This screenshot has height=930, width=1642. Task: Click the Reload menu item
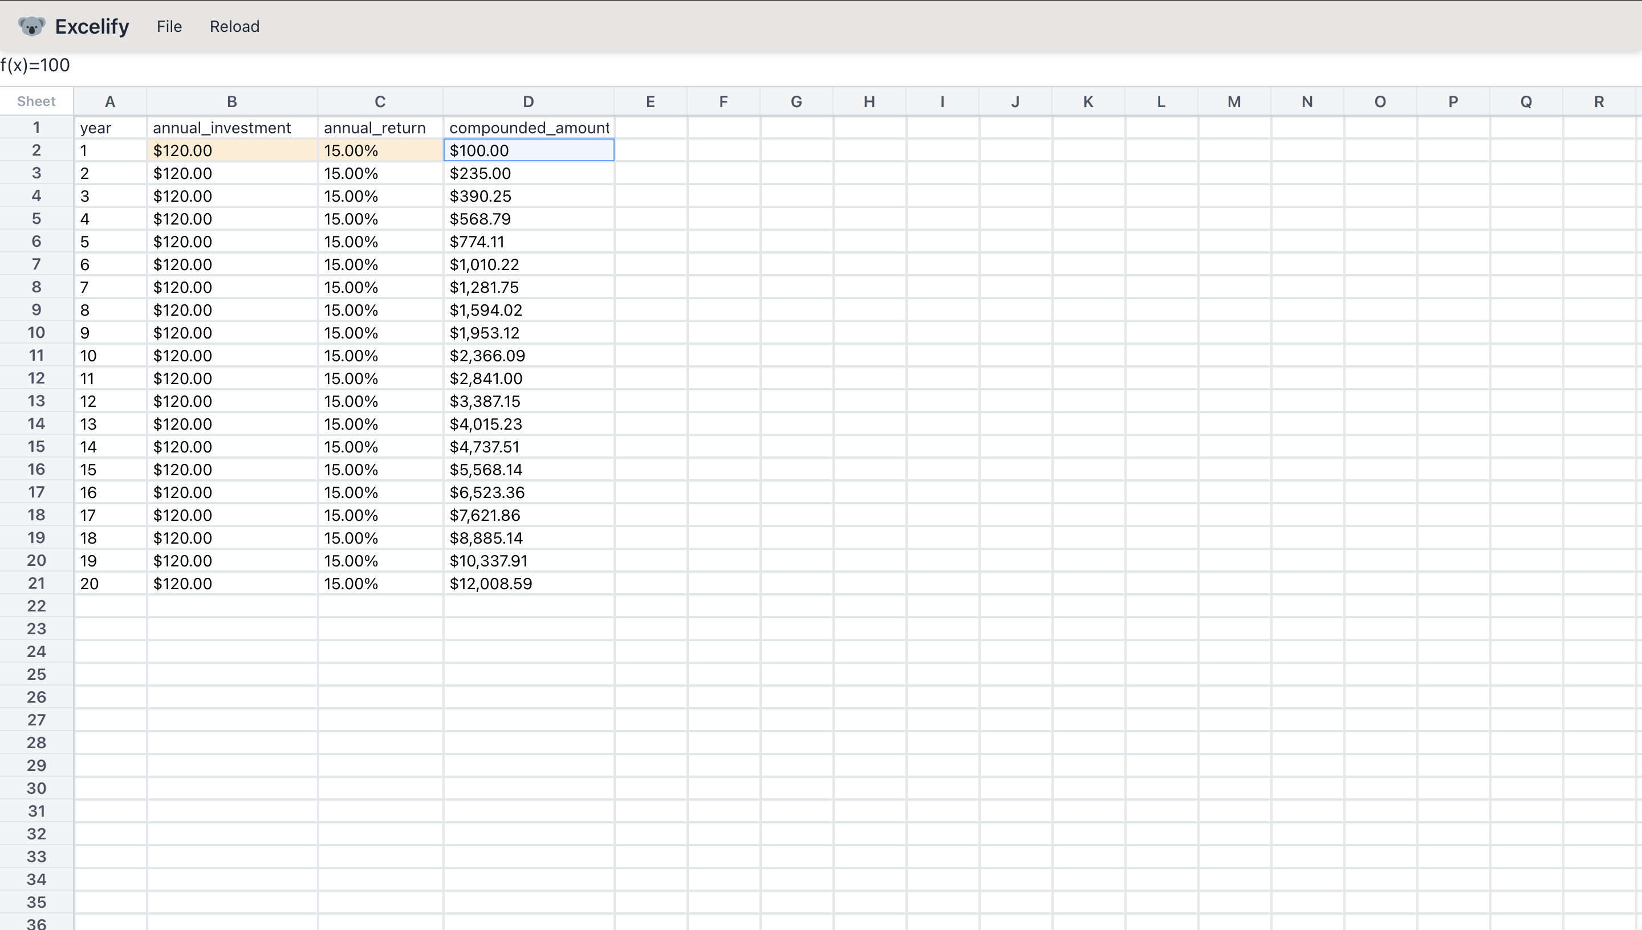click(x=234, y=26)
